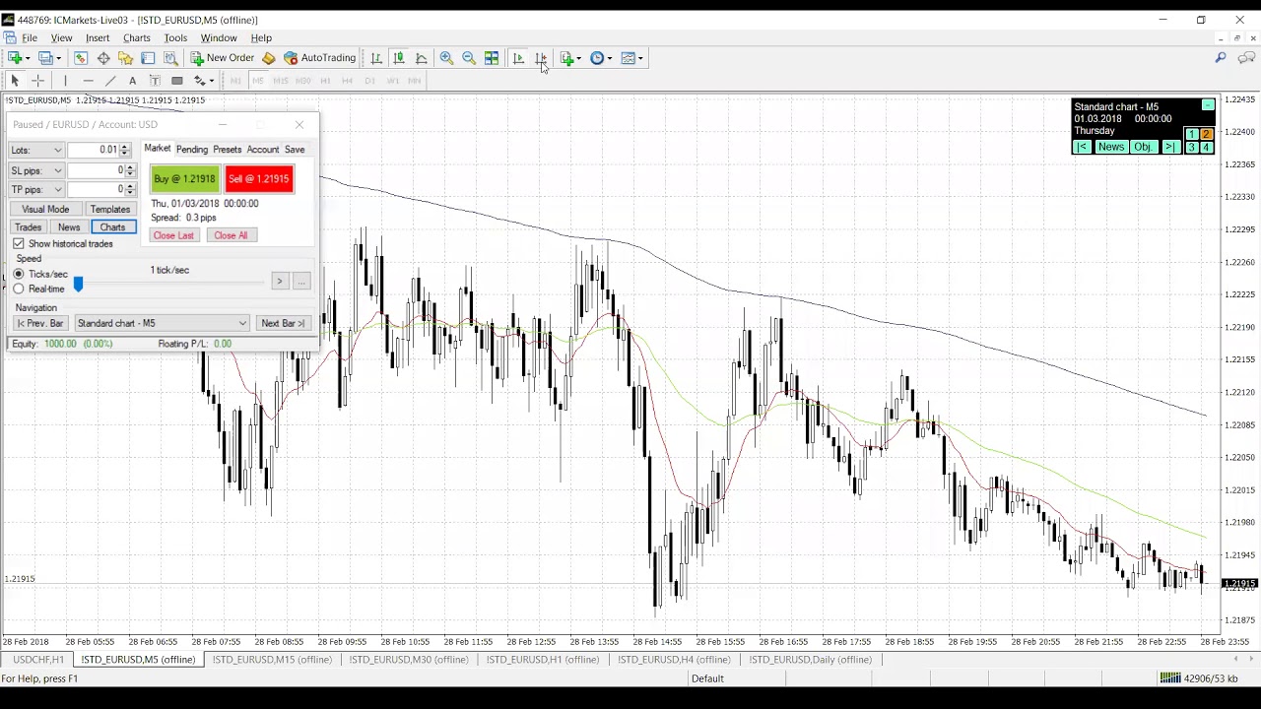Screen dimensions: 1261x709
Task: Switch to the !STD_EURUSD,H1 (offline) chart tab
Action: (x=543, y=660)
